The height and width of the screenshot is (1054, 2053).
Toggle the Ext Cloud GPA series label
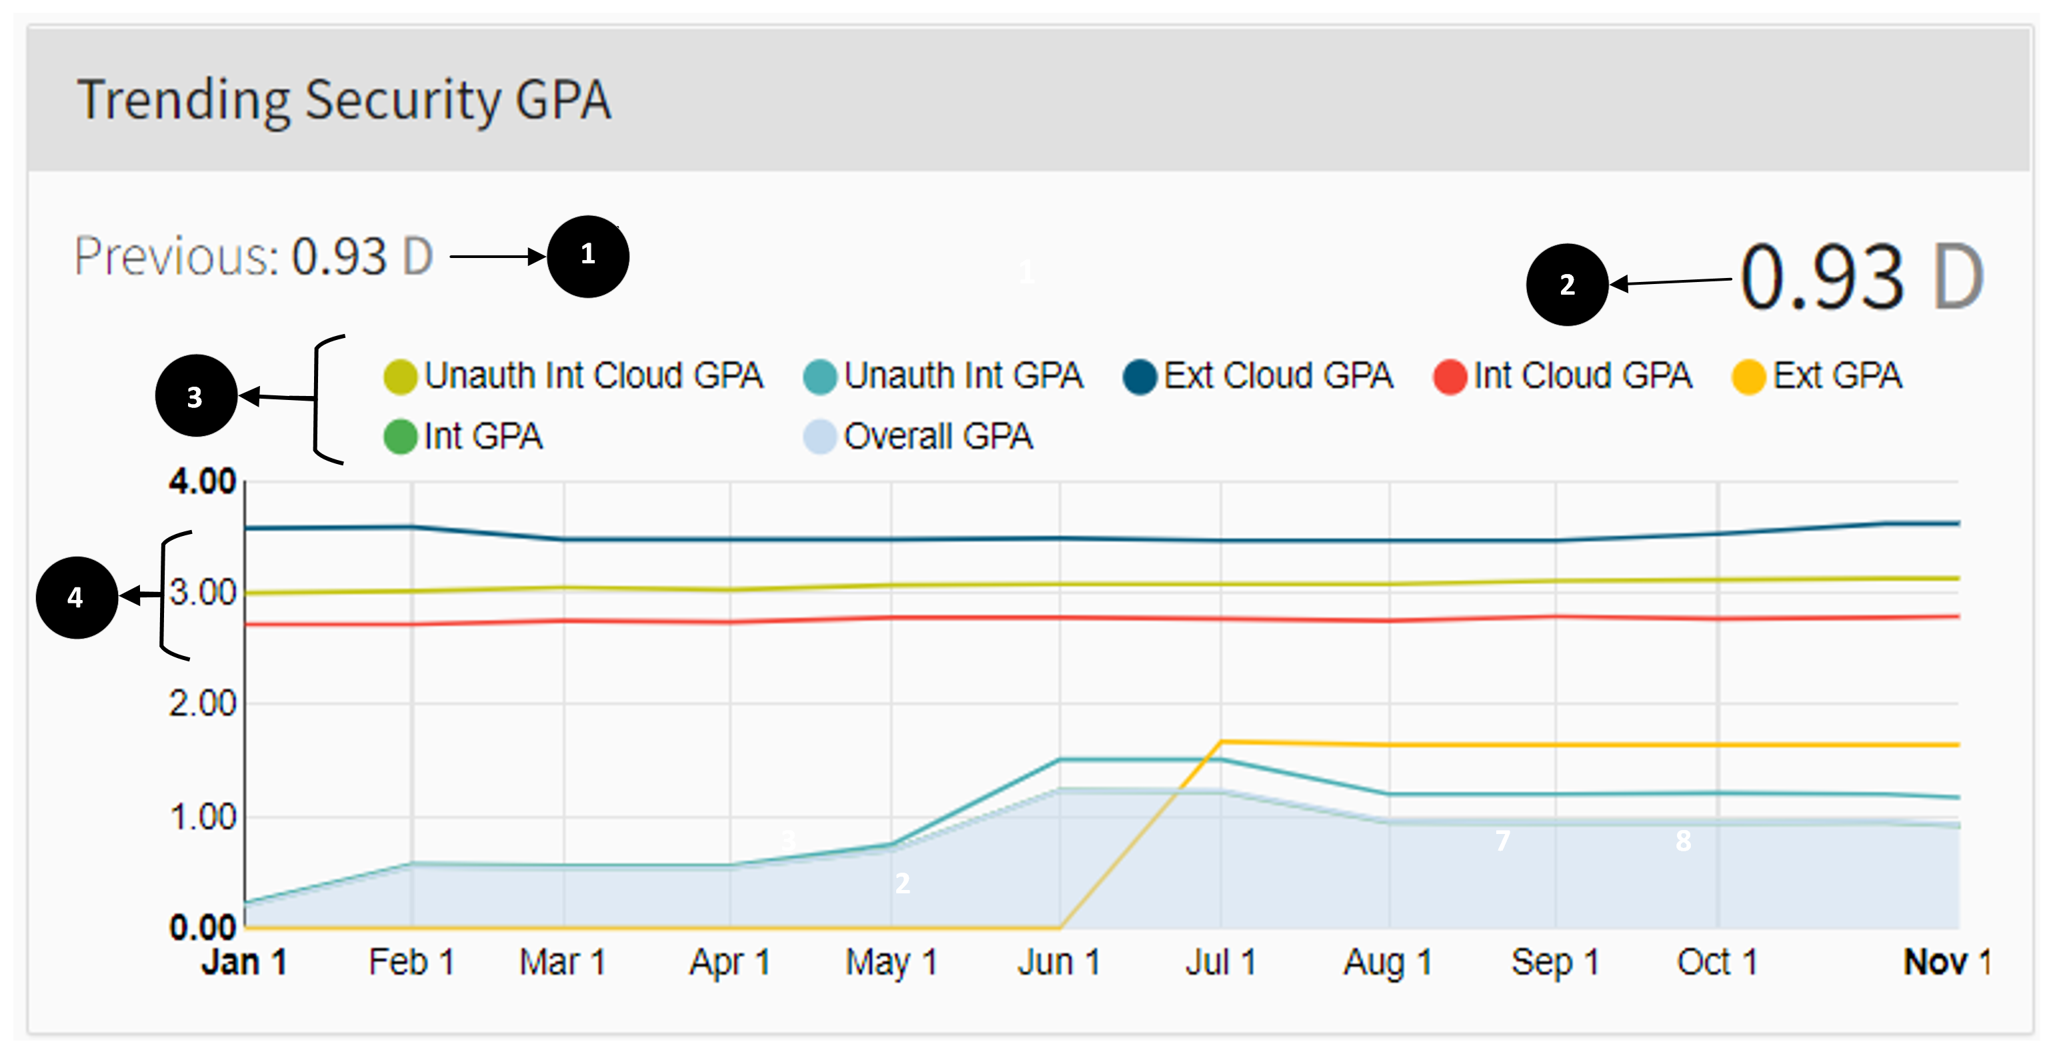pos(1278,376)
